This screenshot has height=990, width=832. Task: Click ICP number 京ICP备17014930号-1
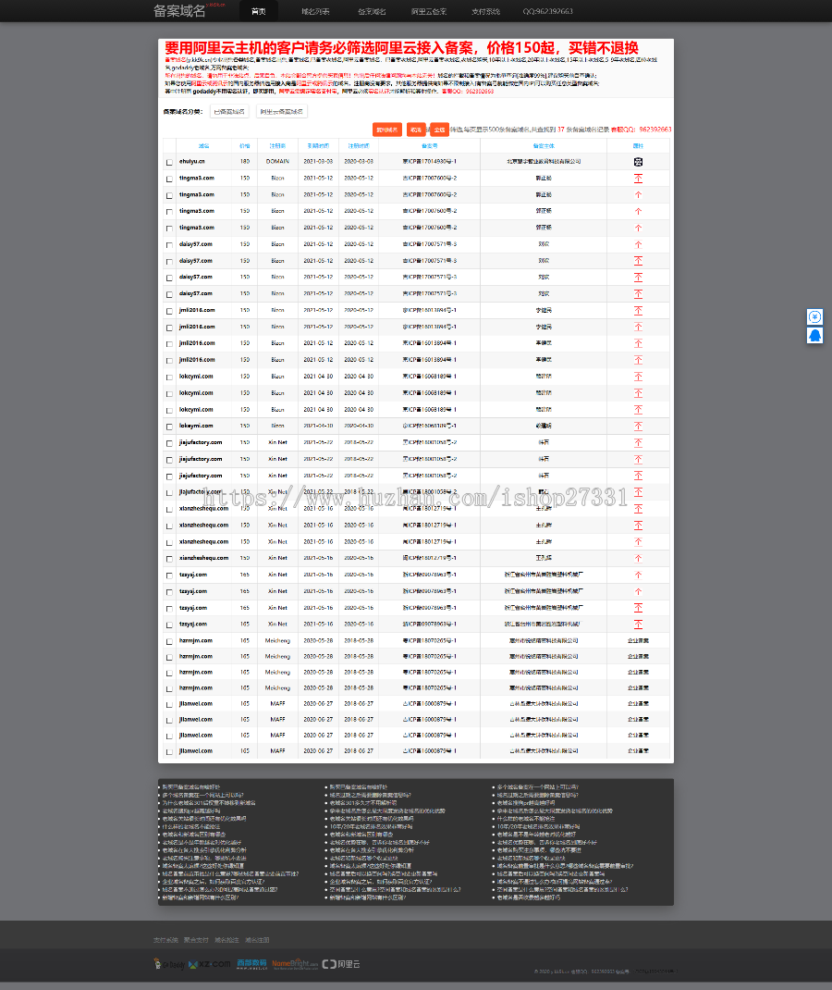click(x=430, y=162)
